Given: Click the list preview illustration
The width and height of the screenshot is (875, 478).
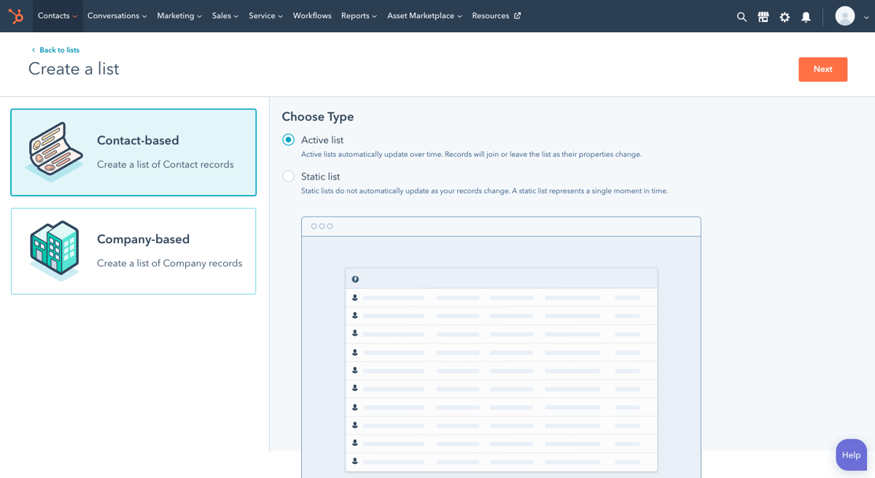Looking at the screenshot, I should pyautogui.click(x=501, y=347).
